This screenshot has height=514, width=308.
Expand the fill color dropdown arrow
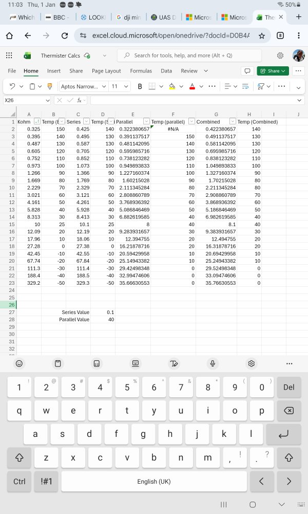[x=181, y=86]
